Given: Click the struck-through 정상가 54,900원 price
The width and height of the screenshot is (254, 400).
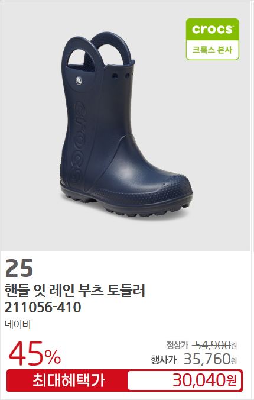Looking at the screenshot, I should point(201,345).
